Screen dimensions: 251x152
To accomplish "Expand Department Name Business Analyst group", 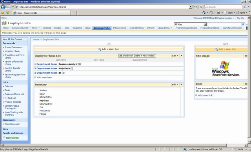I will click(x=35, y=64).
